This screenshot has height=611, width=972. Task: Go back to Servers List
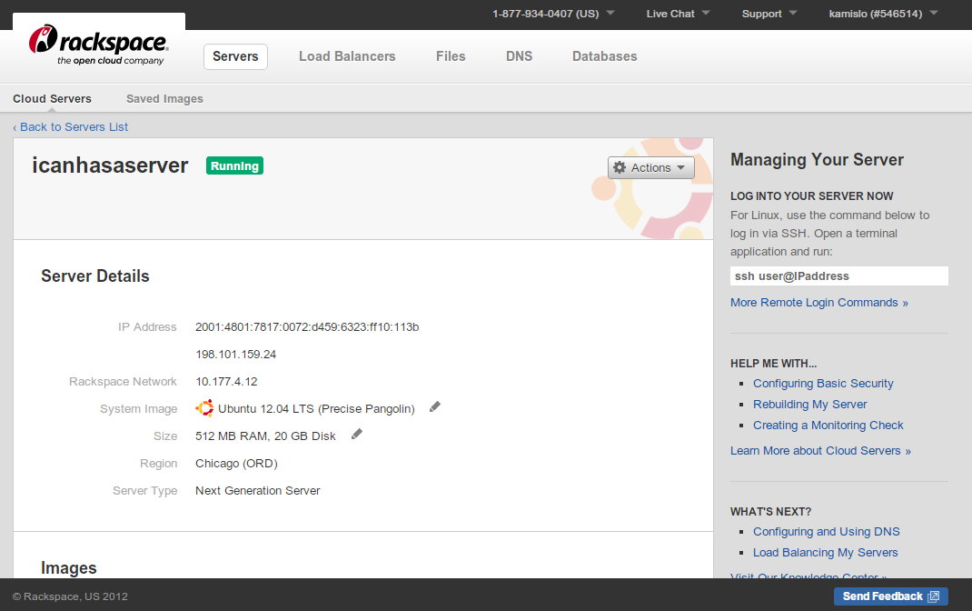click(71, 126)
